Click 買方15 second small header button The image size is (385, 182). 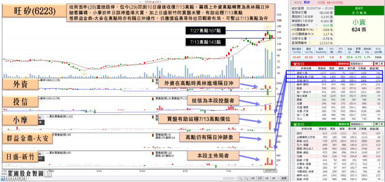382,64
